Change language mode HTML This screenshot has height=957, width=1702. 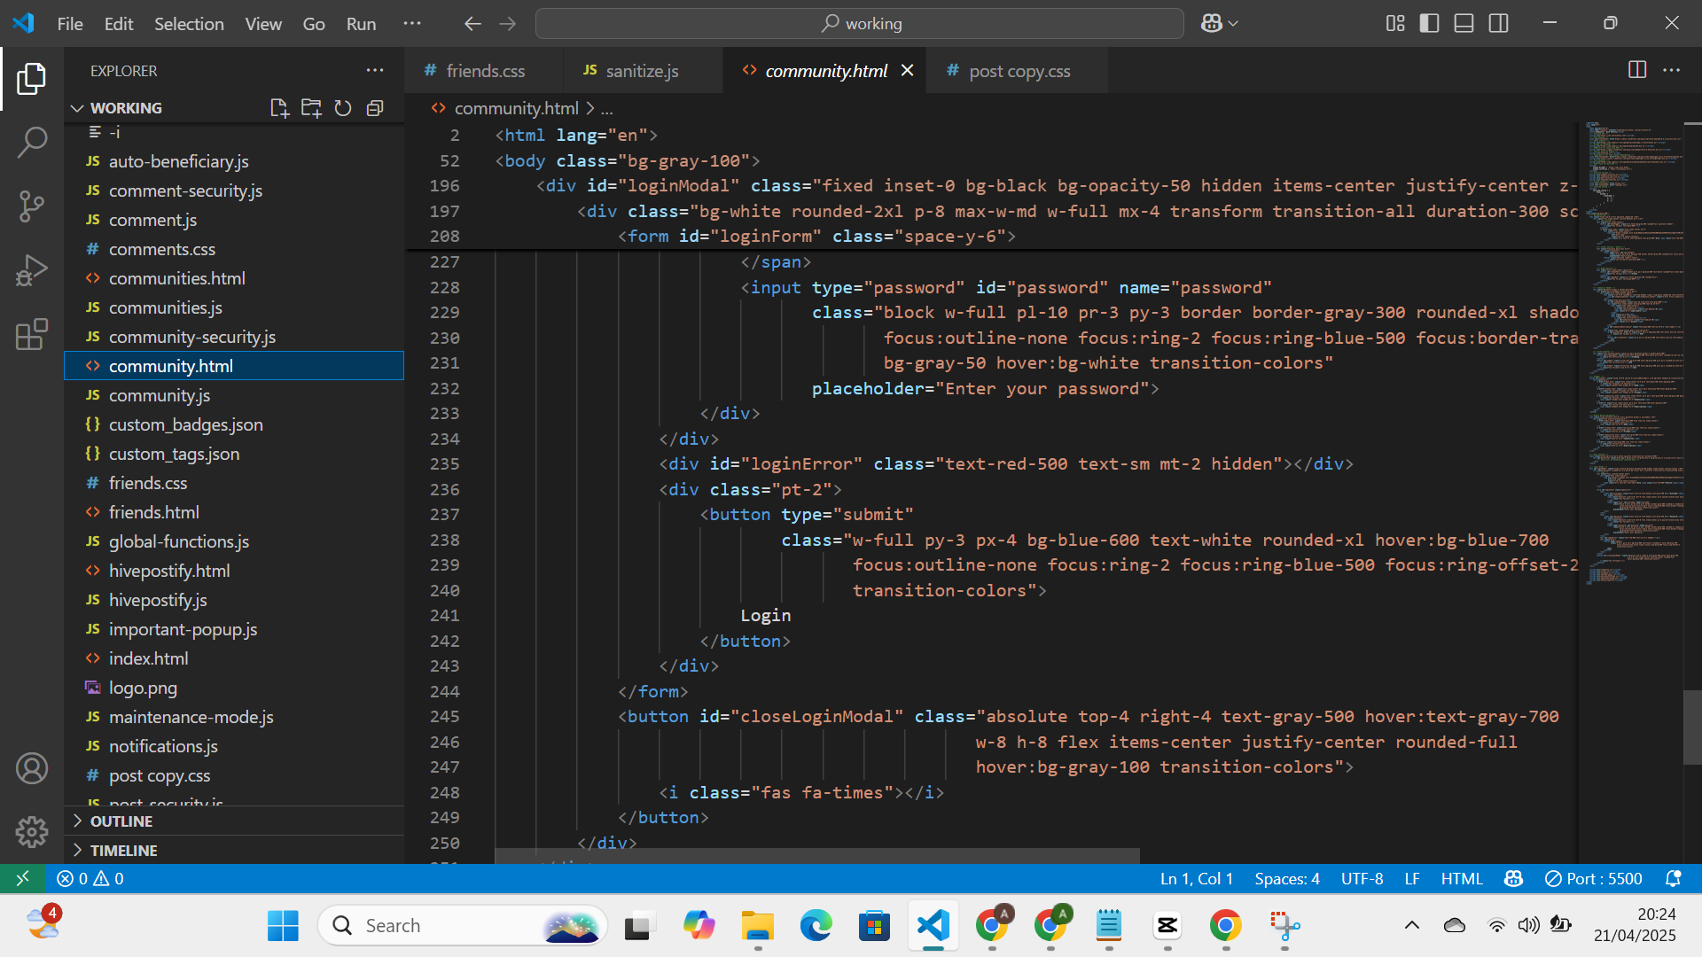[1462, 878]
